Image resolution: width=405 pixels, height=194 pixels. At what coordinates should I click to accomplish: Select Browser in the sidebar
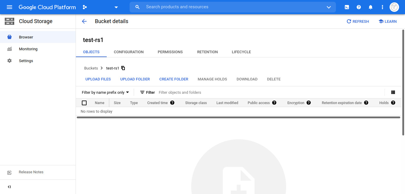click(38, 37)
